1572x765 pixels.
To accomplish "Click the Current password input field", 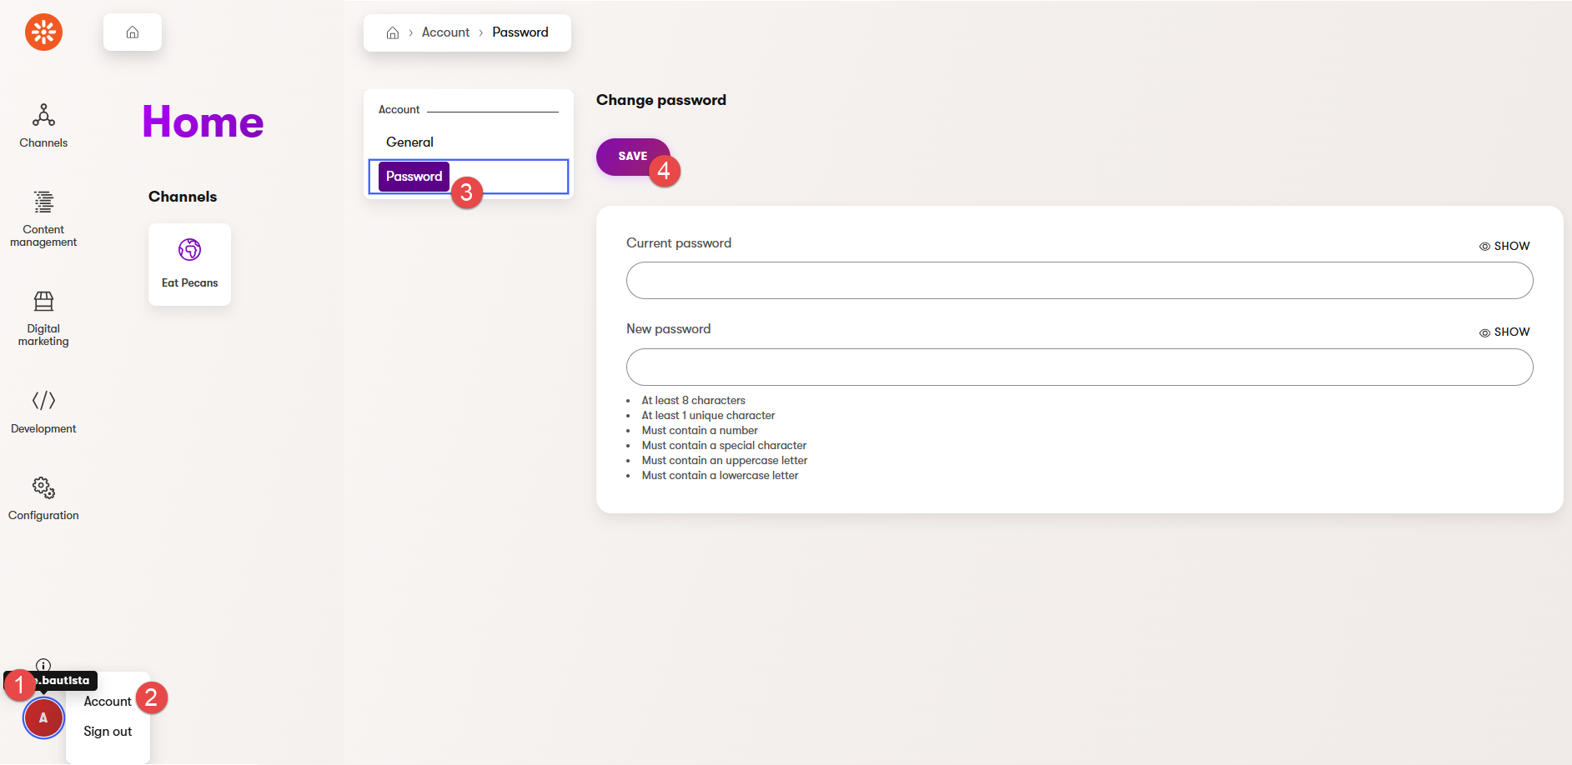I will [x=1079, y=281].
